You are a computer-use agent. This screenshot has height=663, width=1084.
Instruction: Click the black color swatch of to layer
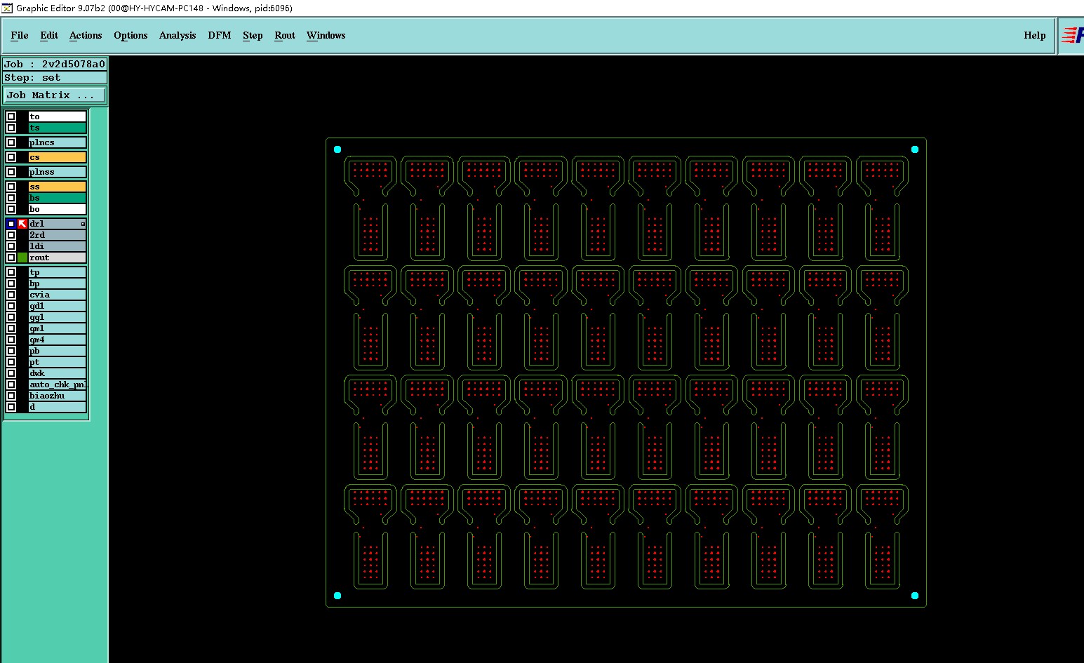(x=22, y=116)
